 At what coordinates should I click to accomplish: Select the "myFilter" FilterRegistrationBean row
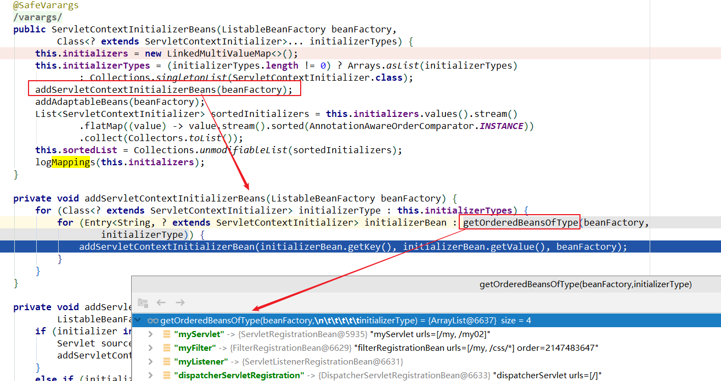coord(426,348)
